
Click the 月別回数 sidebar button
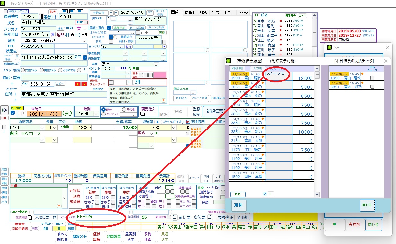4,172
